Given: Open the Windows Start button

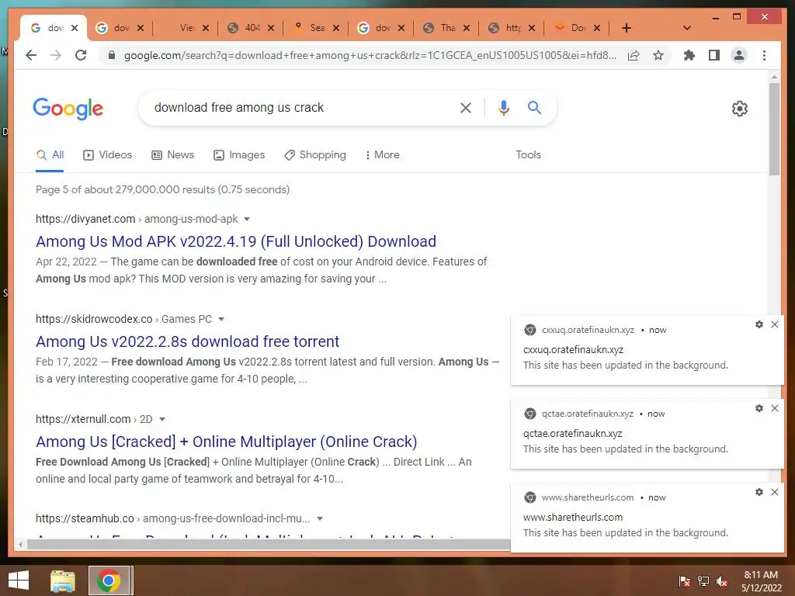Looking at the screenshot, I should (x=19, y=580).
